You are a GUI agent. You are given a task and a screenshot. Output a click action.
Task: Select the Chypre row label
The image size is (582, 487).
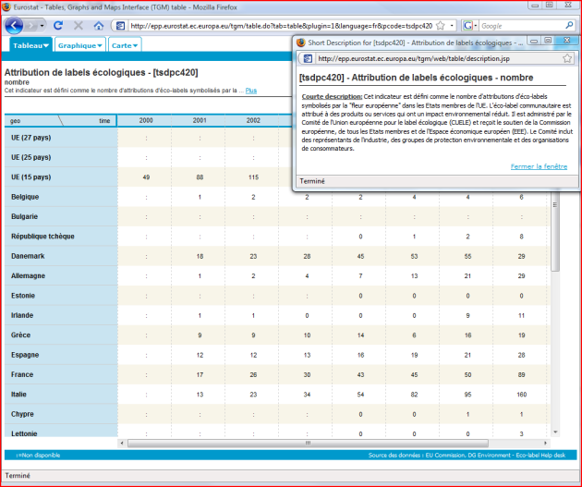pyautogui.click(x=22, y=414)
